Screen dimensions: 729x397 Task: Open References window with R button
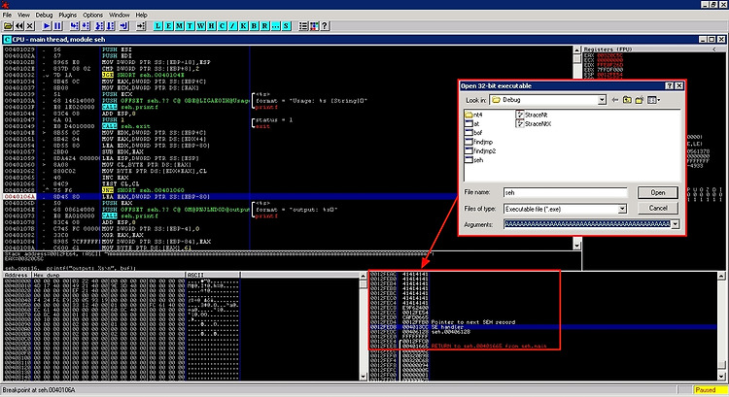point(265,26)
